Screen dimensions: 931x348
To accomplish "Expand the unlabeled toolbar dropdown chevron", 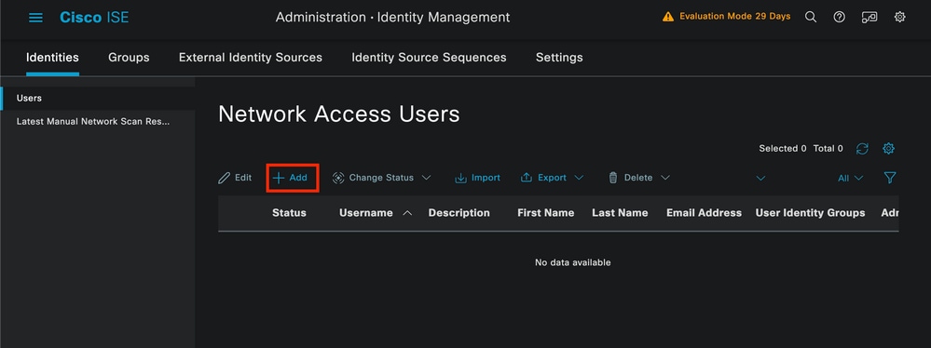I will (x=760, y=178).
